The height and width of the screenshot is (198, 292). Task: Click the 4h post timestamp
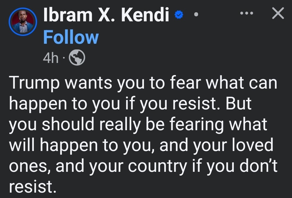coord(50,58)
